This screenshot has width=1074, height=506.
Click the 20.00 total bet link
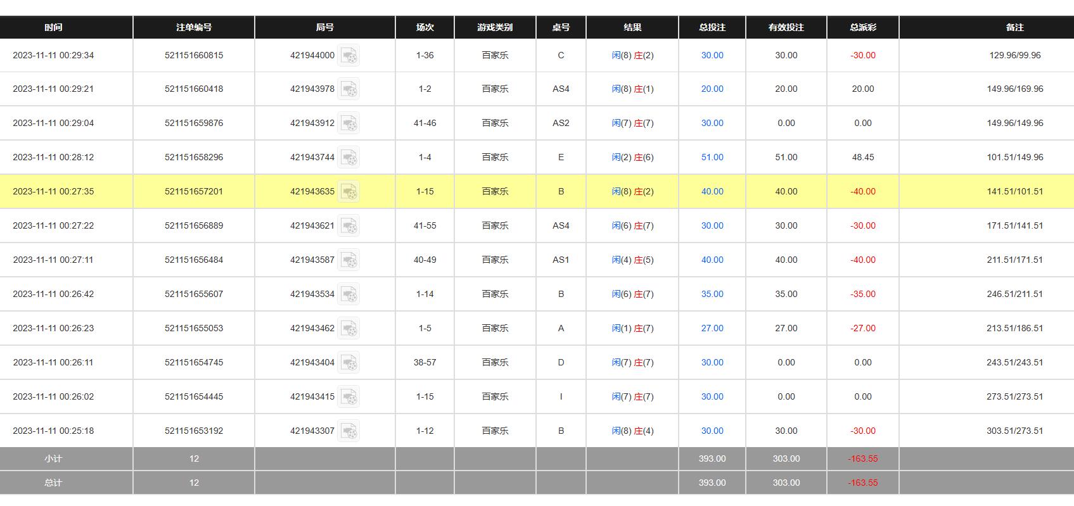coord(712,89)
